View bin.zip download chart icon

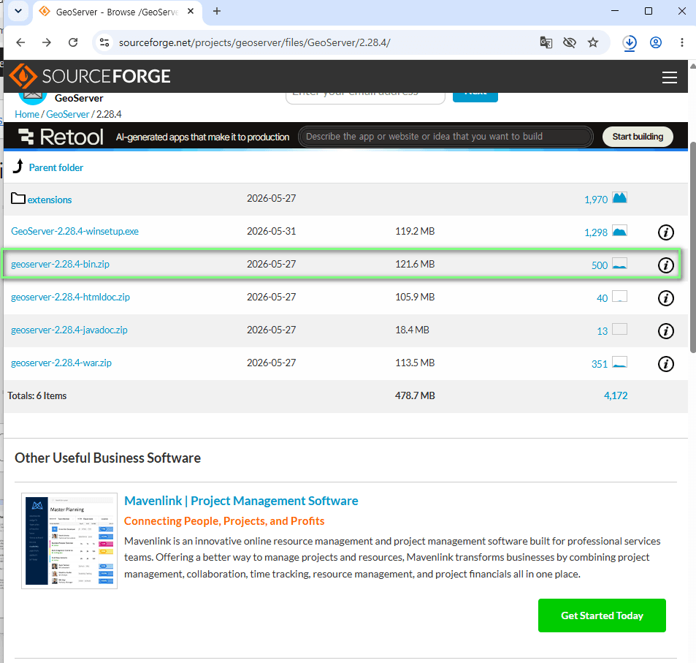pyautogui.click(x=619, y=263)
